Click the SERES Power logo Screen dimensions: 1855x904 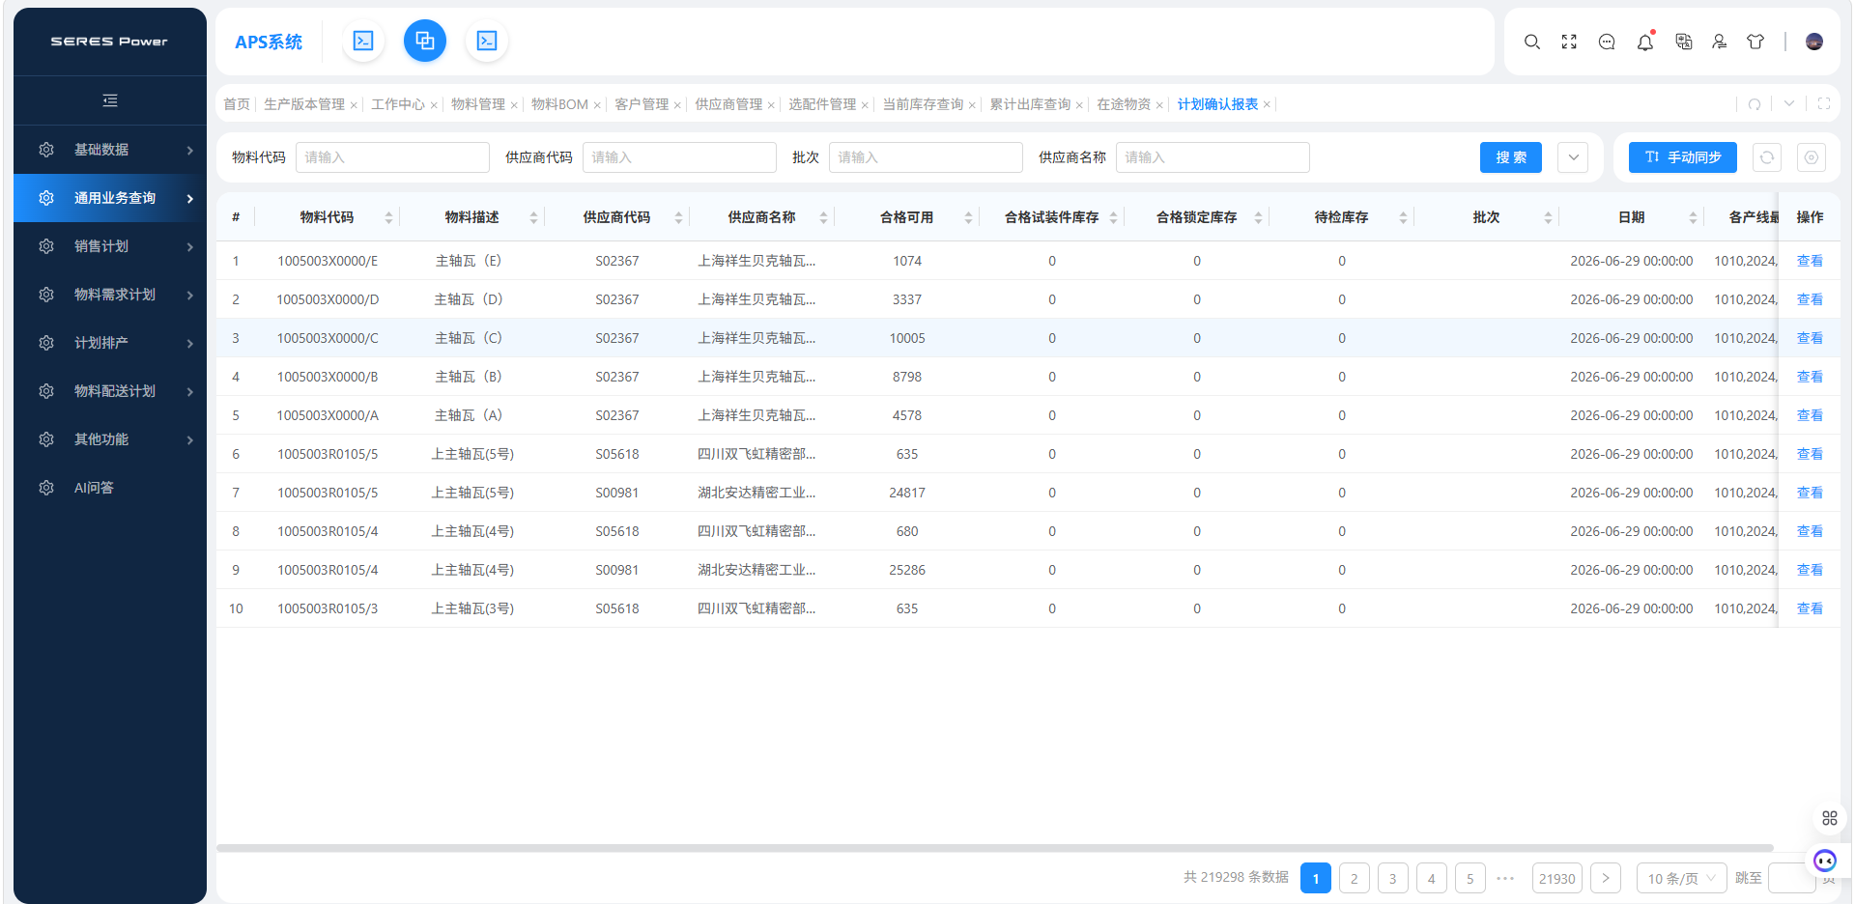(109, 42)
